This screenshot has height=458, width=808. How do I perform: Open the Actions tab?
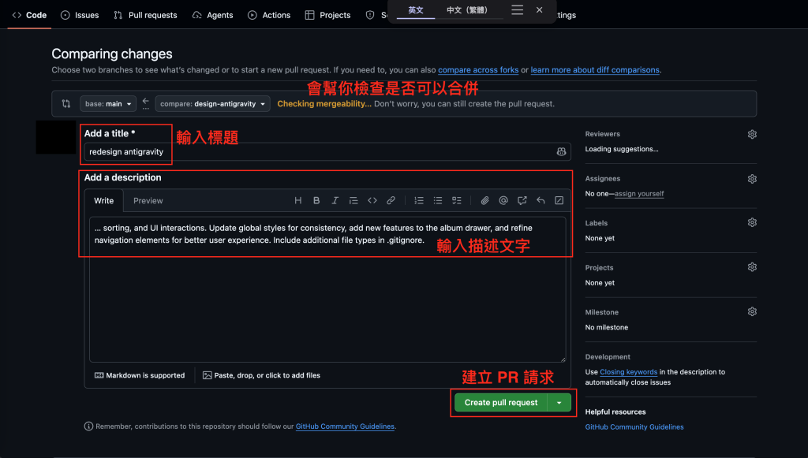(269, 15)
